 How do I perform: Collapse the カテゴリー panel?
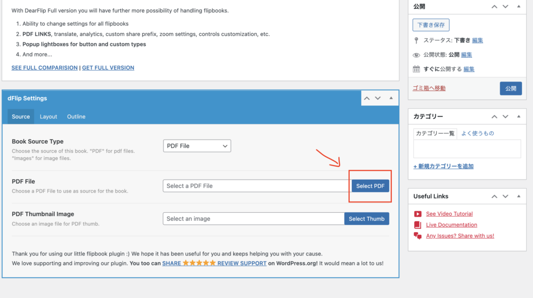tap(518, 117)
